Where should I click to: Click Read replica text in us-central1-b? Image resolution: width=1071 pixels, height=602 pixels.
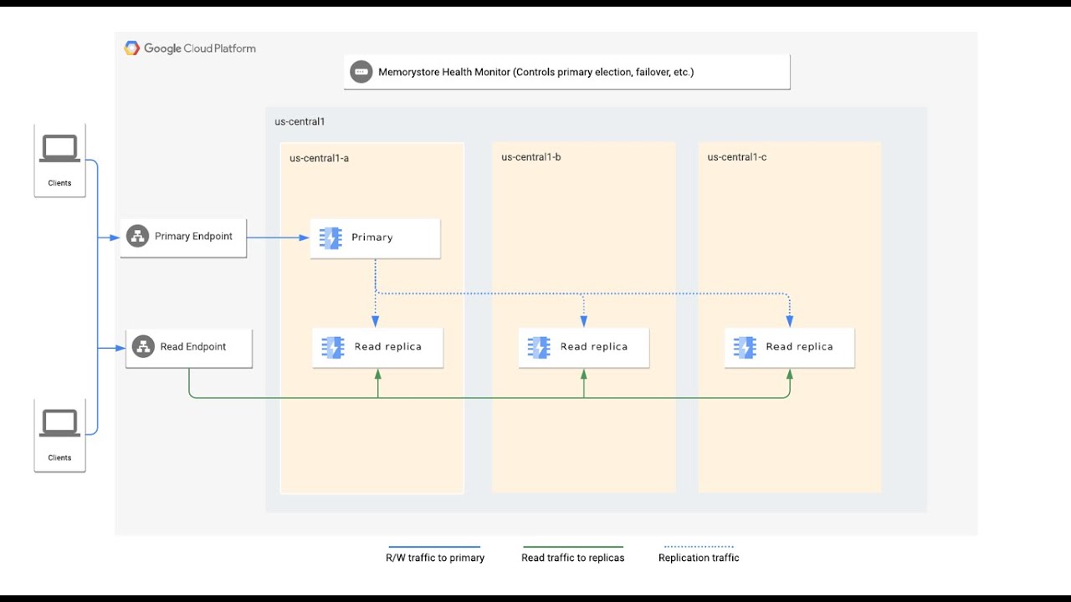point(594,347)
